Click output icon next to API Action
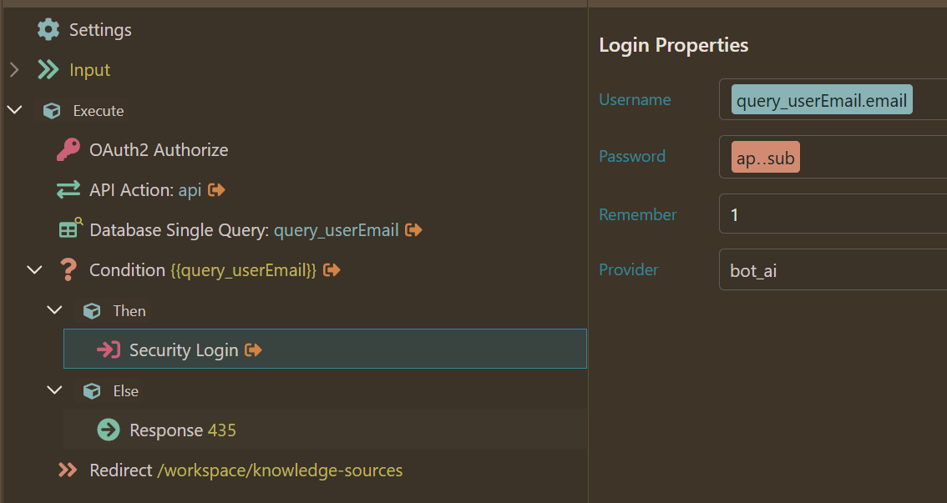 tap(217, 190)
